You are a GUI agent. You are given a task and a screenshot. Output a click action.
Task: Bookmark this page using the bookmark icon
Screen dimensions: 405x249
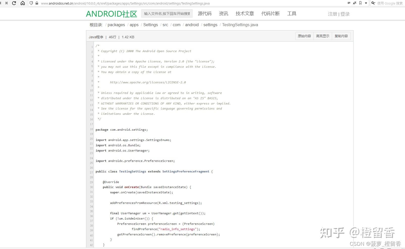(x=360, y=3)
